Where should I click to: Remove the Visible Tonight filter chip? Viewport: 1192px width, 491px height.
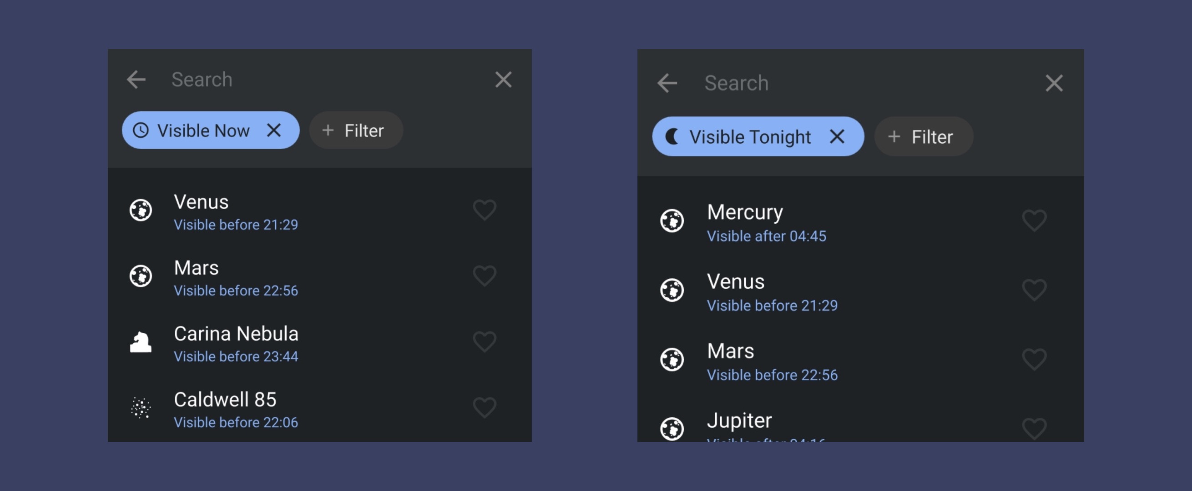(837, 137)
